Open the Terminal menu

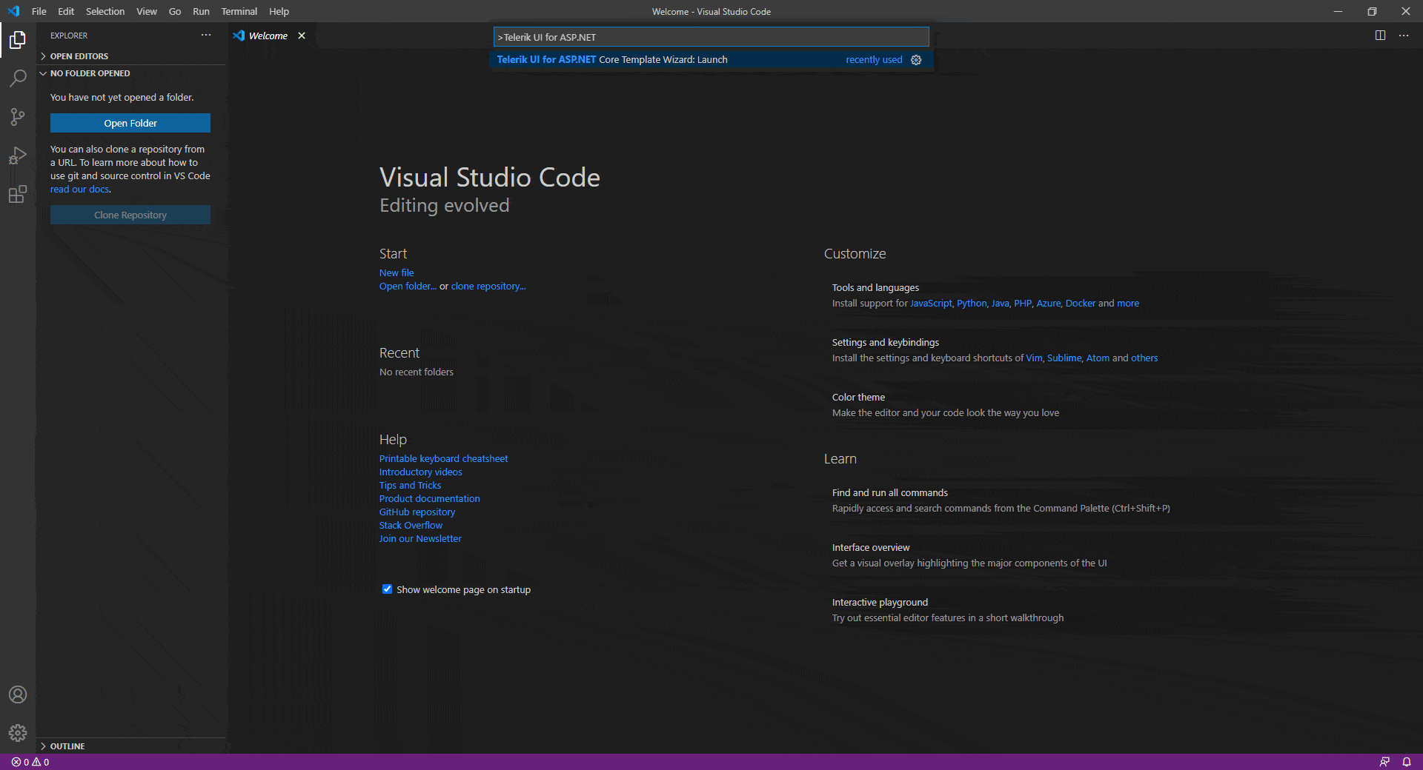pos(239,11)
